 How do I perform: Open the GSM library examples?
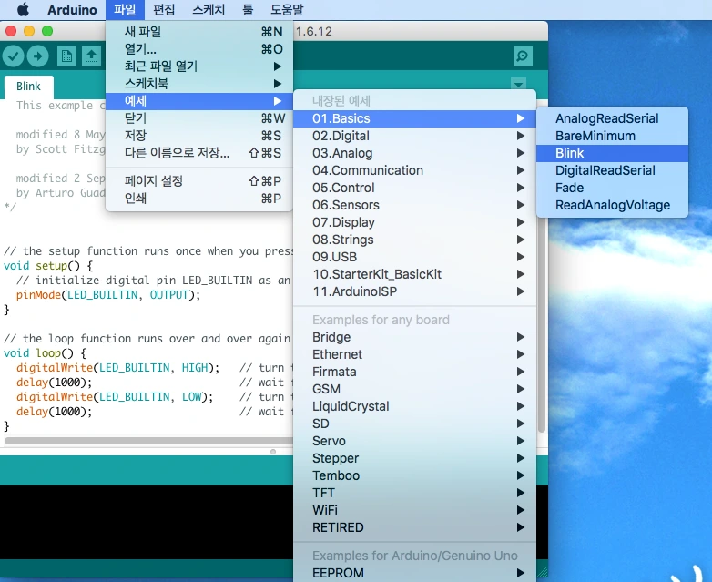(x=415, y=389)
